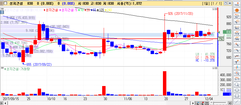
Task: Click the magenta 성지건설:5 moving average legend
Action: click(69, 10)
